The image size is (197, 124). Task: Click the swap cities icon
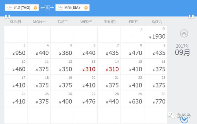47,7
